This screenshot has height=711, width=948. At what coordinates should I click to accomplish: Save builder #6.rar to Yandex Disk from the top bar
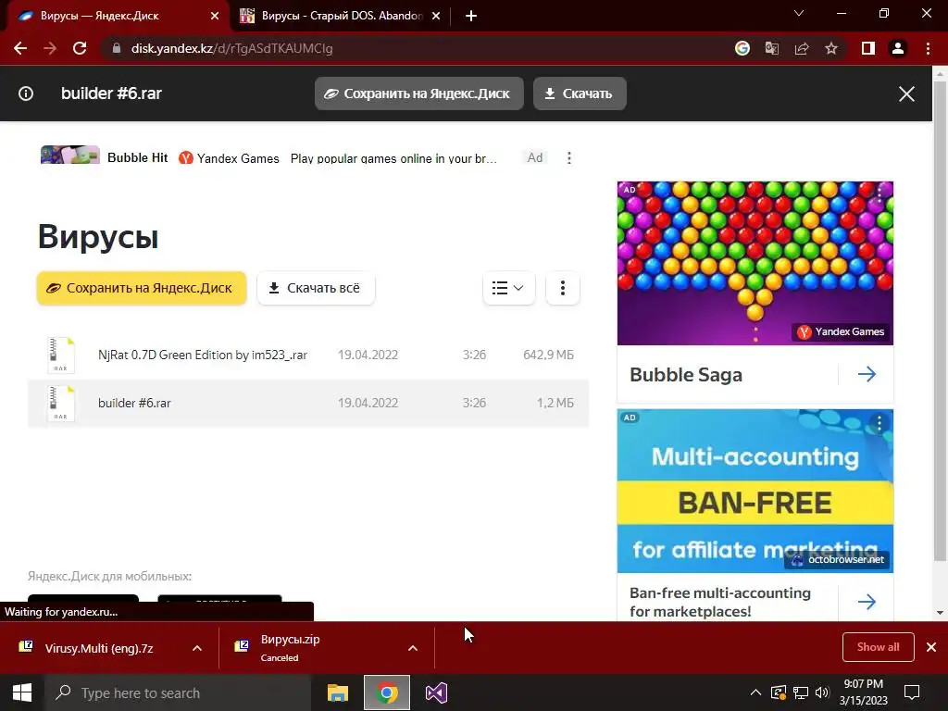(x=419, y=94)
